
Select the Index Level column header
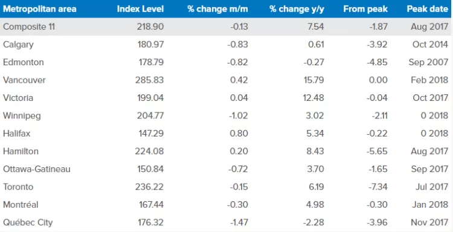coord(140,9)
